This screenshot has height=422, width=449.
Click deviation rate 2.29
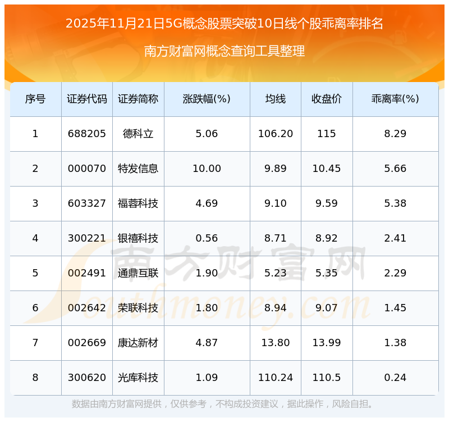395,273
